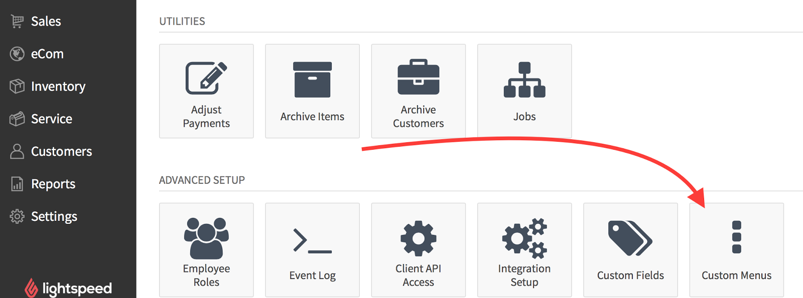Image resolution: width=803 pixels, height=298 pixels.
Task: Click the Client API Access label
Action: [419, 275]
